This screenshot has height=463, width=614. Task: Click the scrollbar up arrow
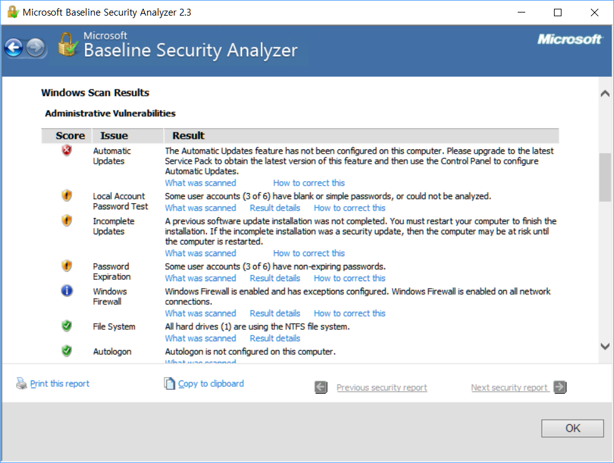pyautogui.click(x=605, y=93)
